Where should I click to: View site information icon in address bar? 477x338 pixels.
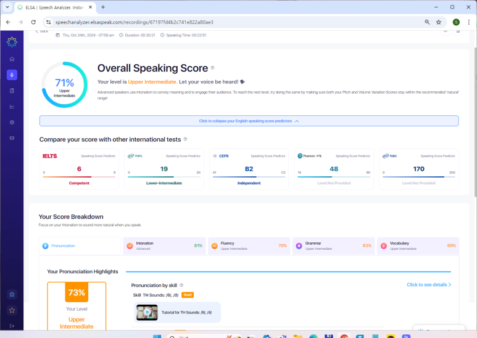pos(48,22)
